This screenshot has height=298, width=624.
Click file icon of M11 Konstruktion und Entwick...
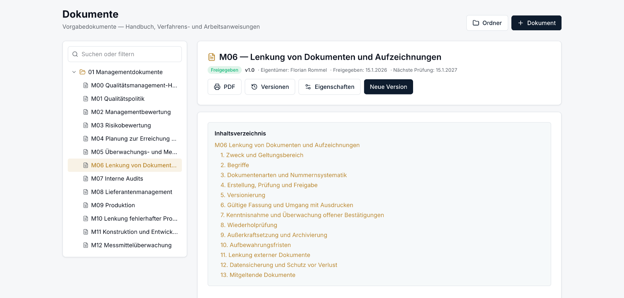86,232
